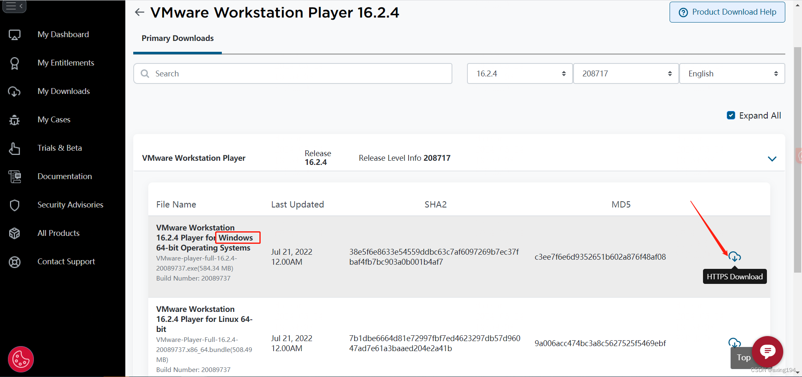Click the My Cases bug icon

coord(15,120)
